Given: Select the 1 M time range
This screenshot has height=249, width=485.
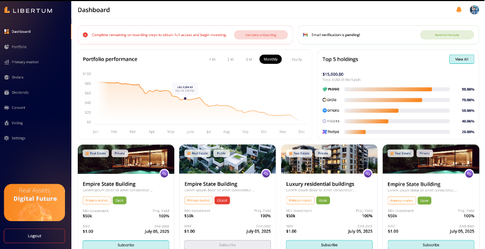Looking at the screenshot, I should [x=212, y=59].
